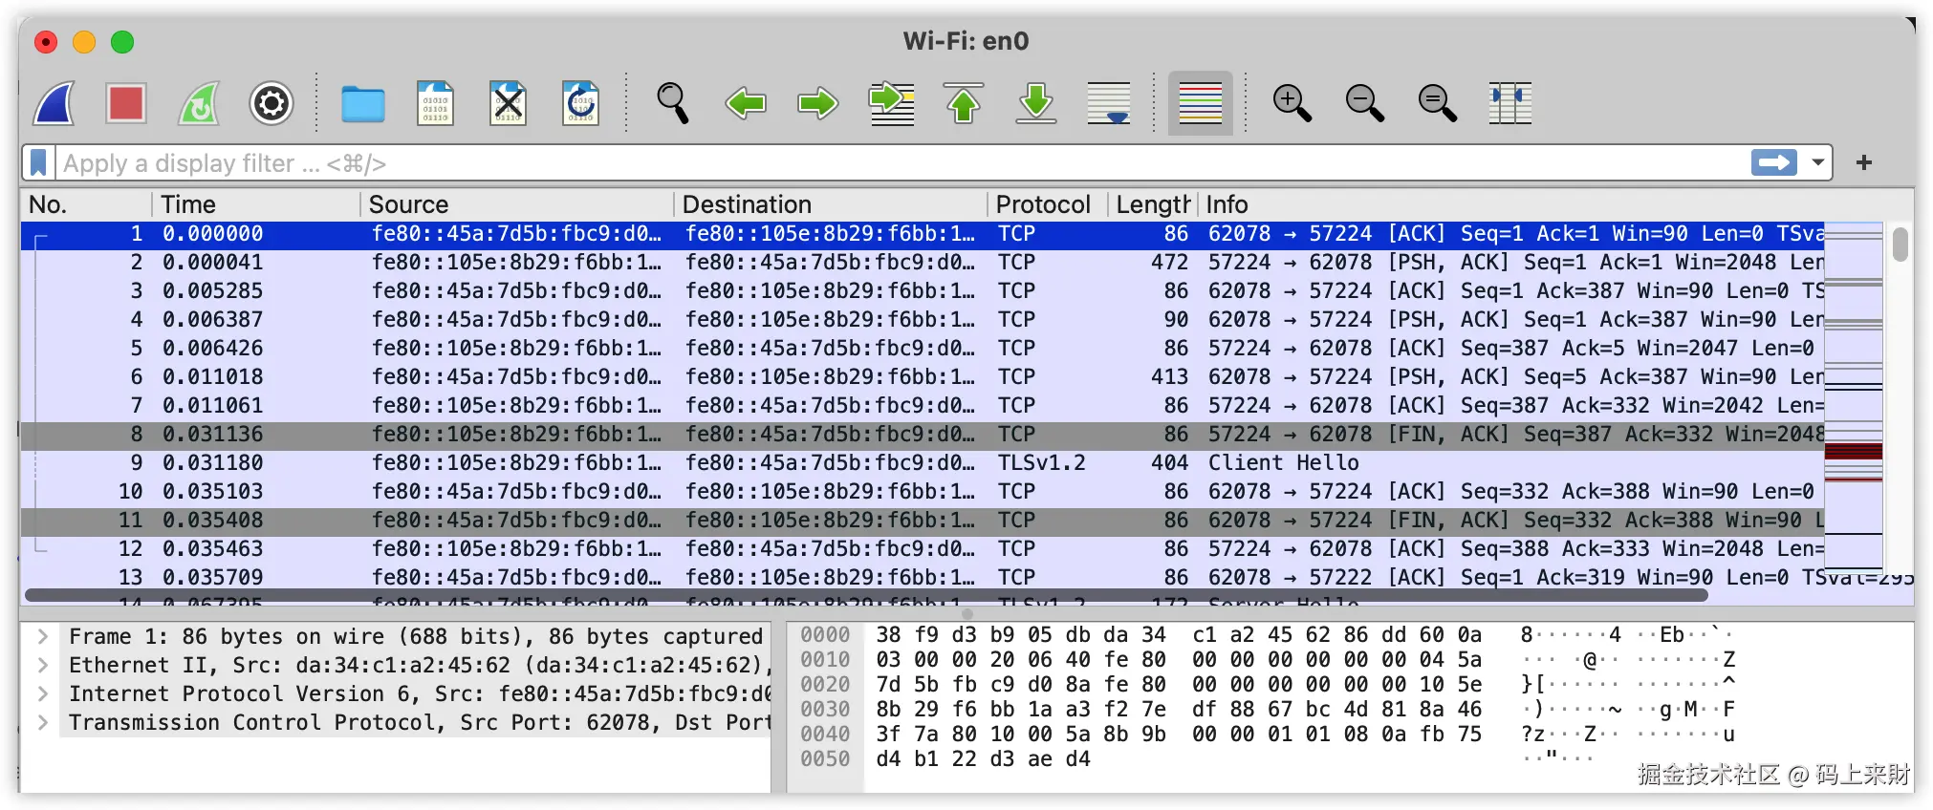Click the intelligent scrollbar minimap

click(1853, 396)
